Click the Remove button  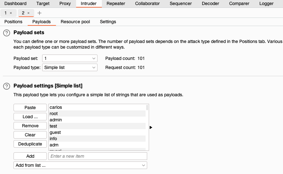tap(30, 126)
